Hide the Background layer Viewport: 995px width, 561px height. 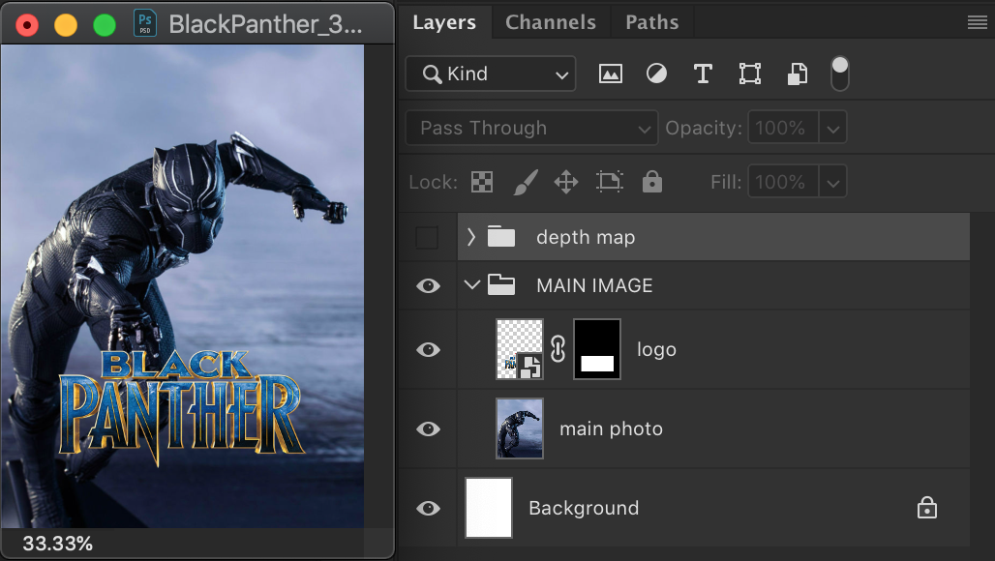click(x=429, y=509)
